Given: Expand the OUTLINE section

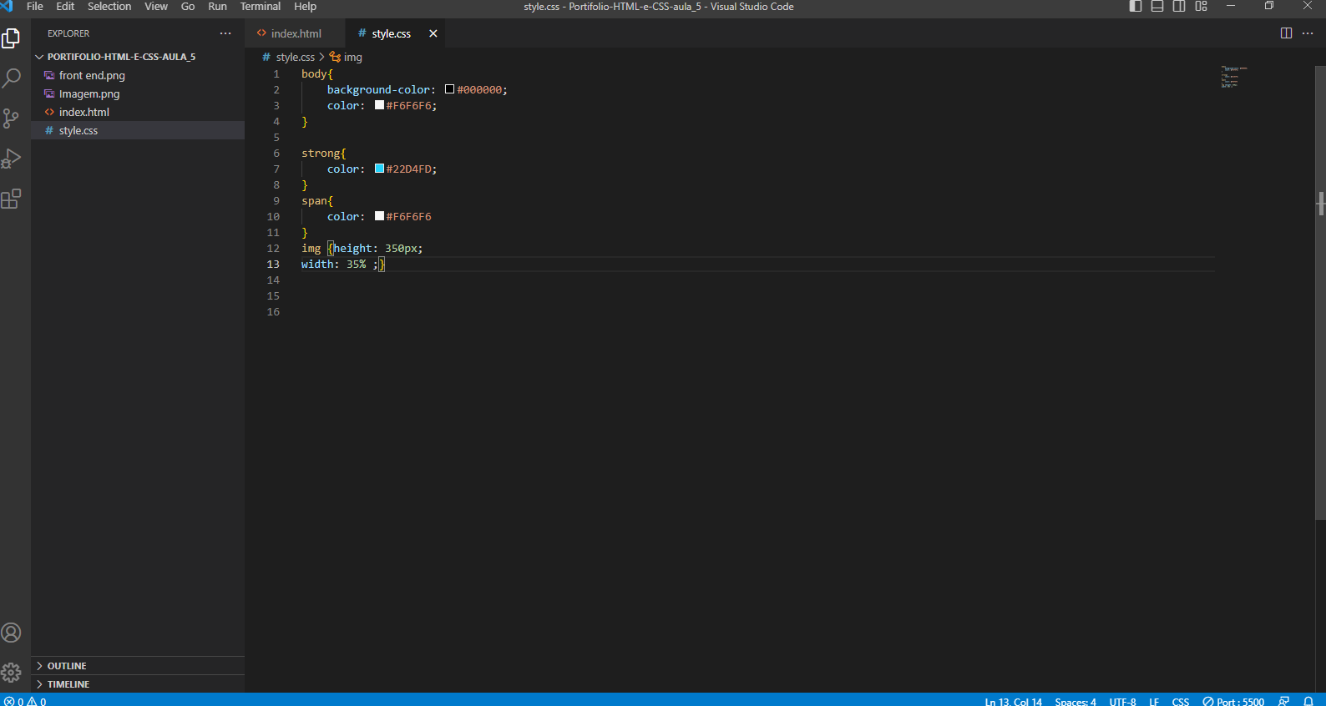Looking at the screenshot, I should (x=138, y=666).
